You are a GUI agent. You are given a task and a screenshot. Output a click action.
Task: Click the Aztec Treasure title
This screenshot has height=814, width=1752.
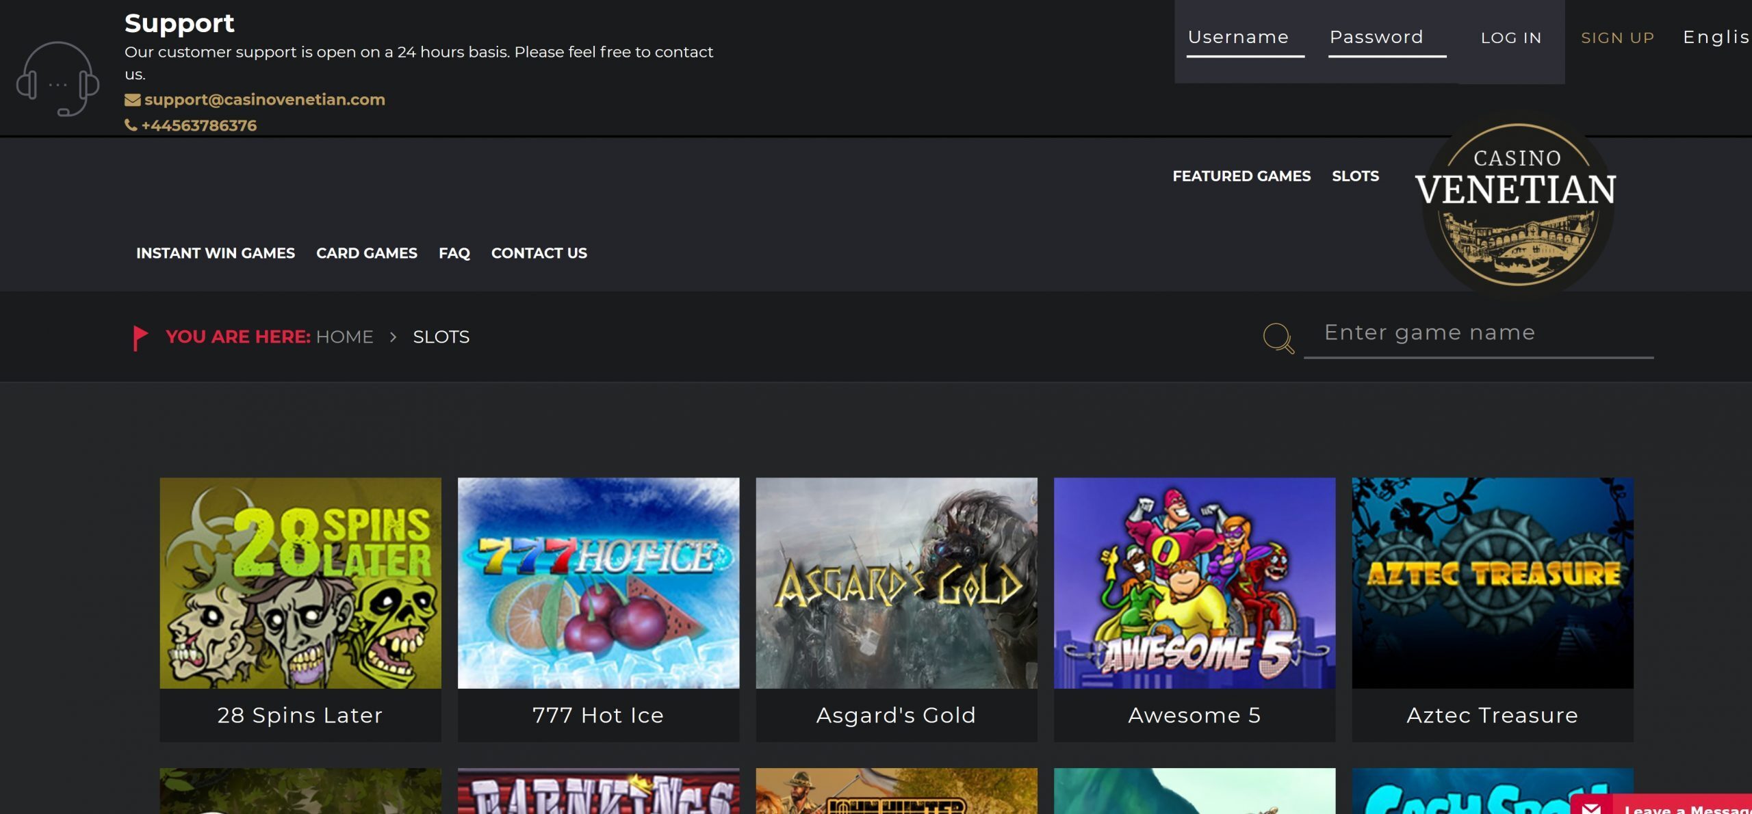[x=1493, y=715]
